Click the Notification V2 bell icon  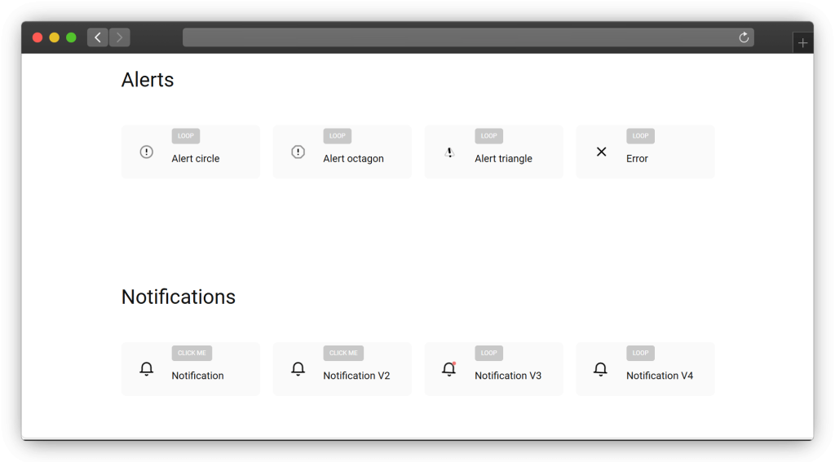pos(298,369)
